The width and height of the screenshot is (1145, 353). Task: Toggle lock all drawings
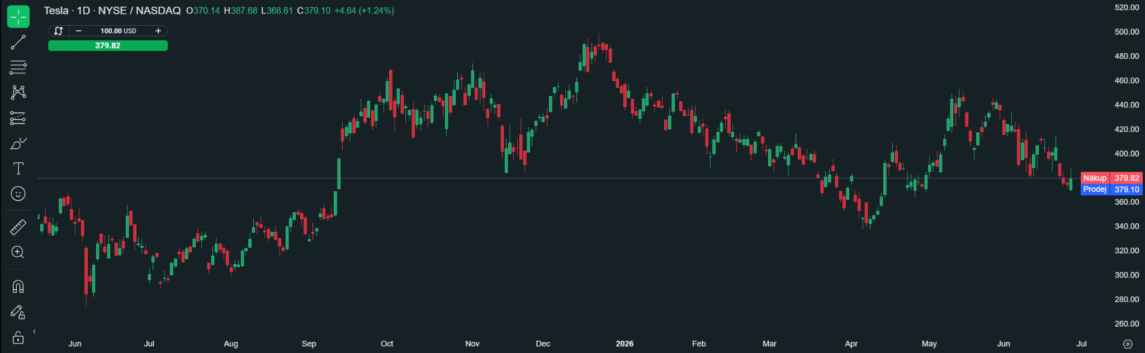pyautogui.click(x=18, y=337)
